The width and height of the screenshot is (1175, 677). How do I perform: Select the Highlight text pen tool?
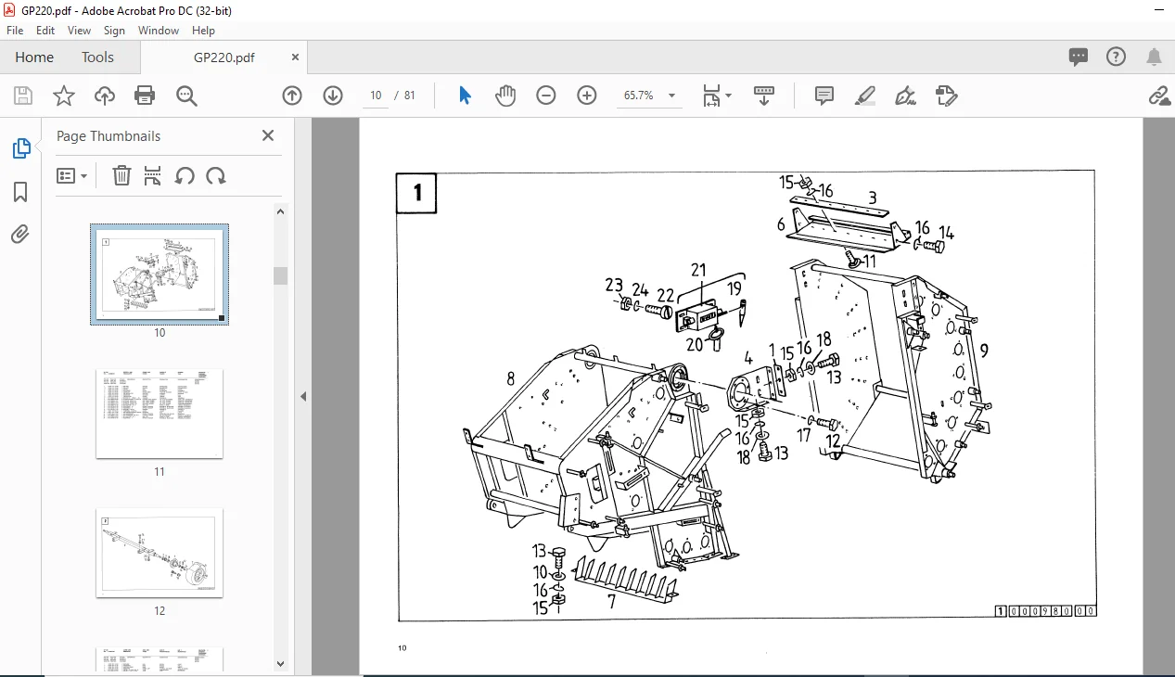[865, 96]
